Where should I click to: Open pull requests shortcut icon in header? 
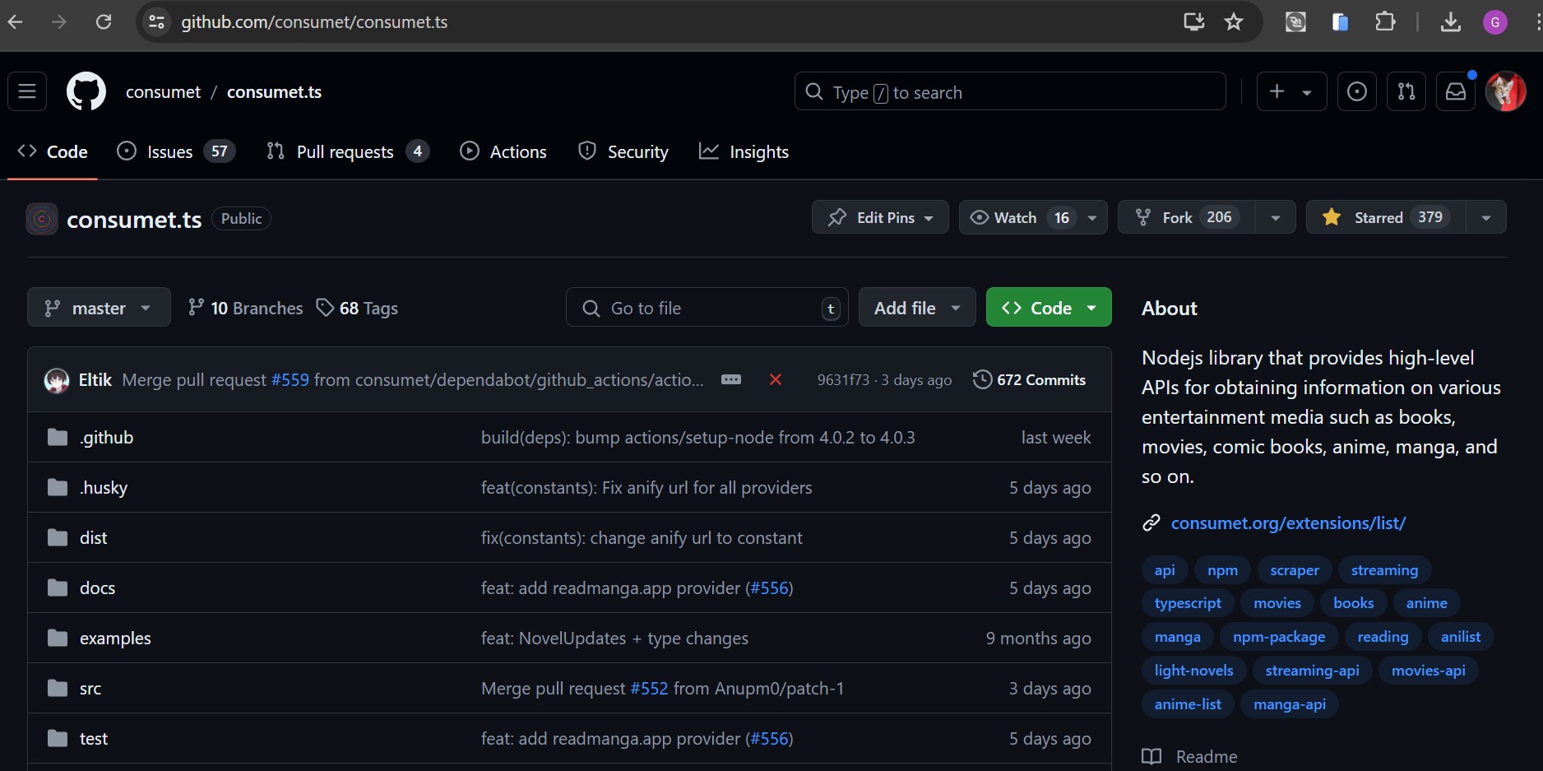coord(1406,91)
